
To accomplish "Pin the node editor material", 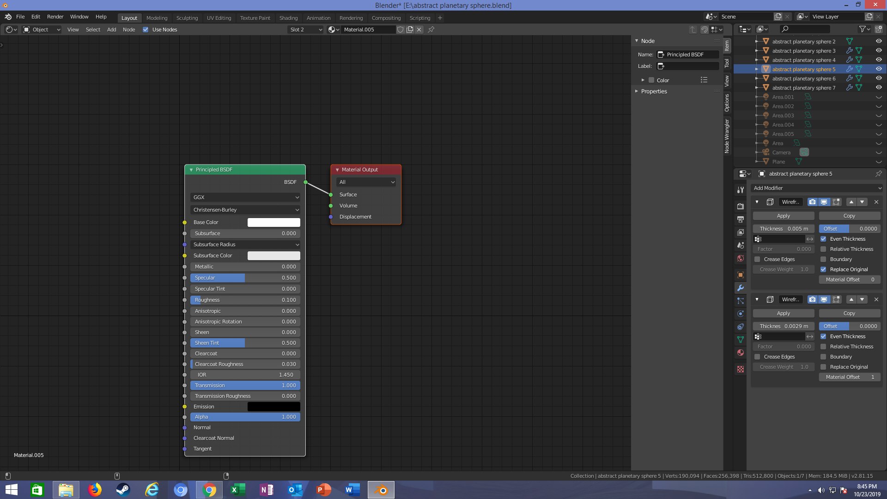I will (431, 30).
